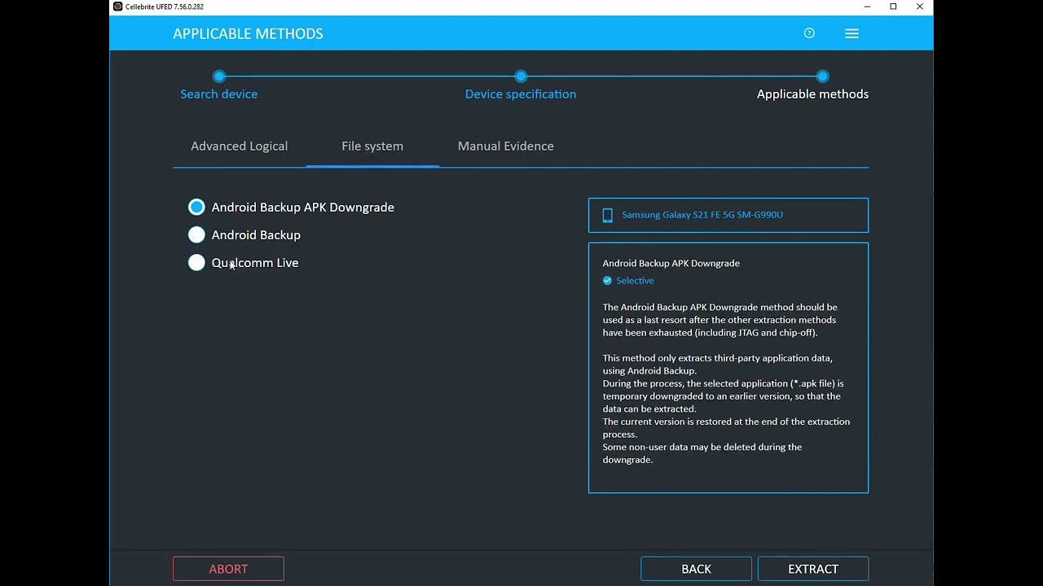Click the EXTRACT button

coord(813,569)
